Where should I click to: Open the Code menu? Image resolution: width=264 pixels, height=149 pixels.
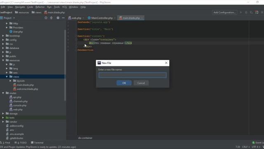[x=30, y=7]
